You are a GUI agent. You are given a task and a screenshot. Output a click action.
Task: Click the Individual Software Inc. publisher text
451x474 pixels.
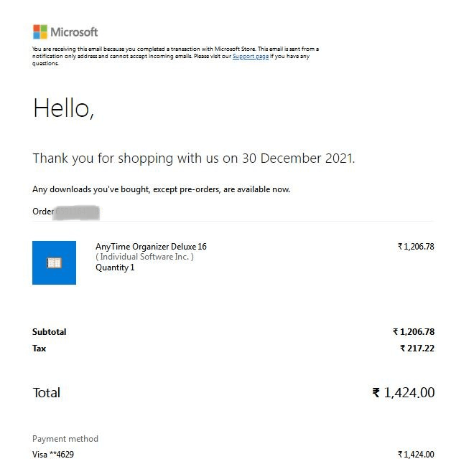[144, 257]
